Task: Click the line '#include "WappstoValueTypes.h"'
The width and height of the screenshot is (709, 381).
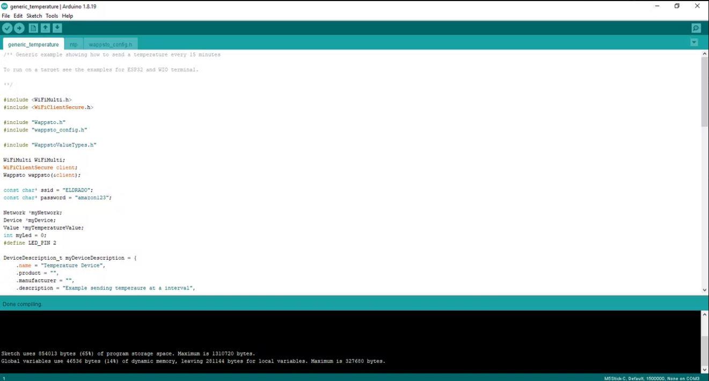Action: click(x=50, y=145)
